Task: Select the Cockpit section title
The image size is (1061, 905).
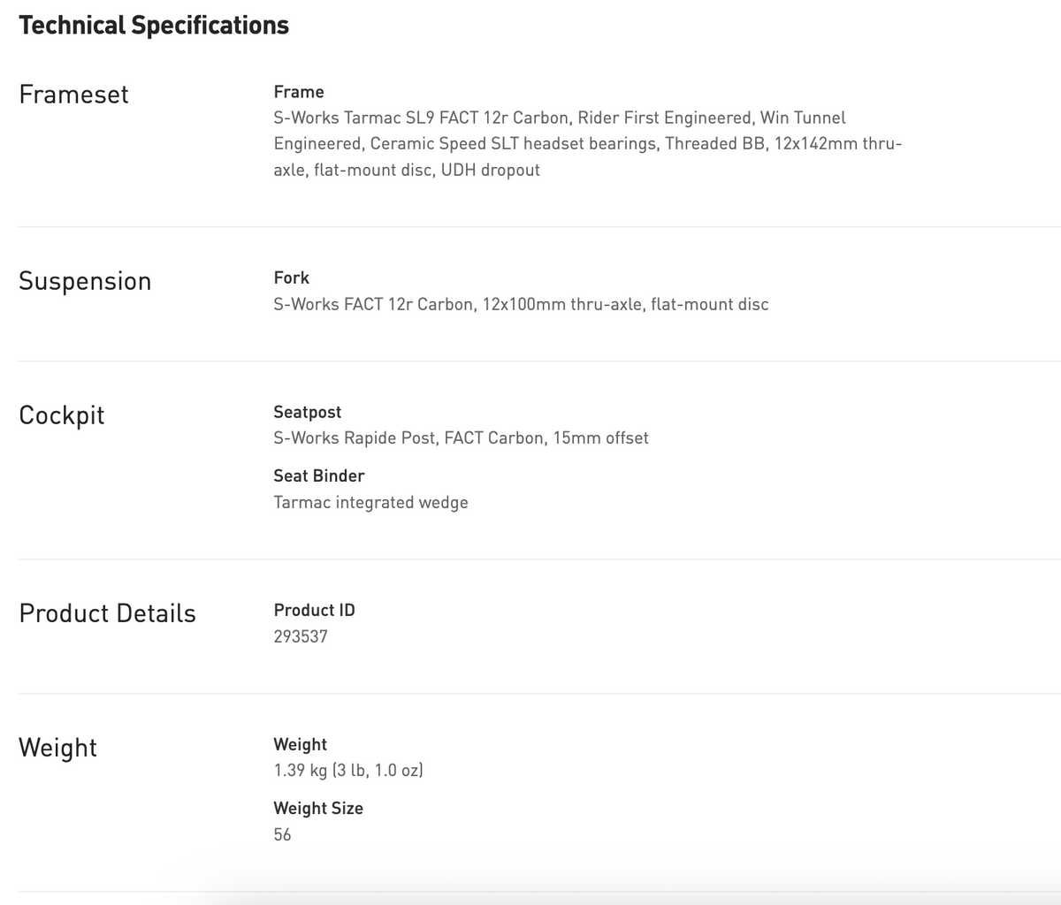Action: coord(61,415)
